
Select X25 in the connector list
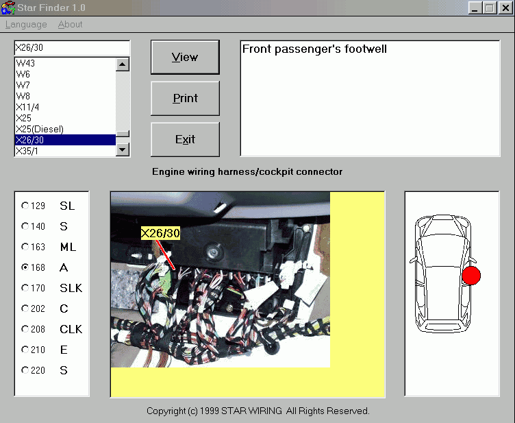[65, 118]
